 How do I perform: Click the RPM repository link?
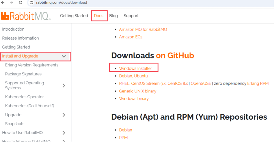pyautogui.click(x=123, y=138)
